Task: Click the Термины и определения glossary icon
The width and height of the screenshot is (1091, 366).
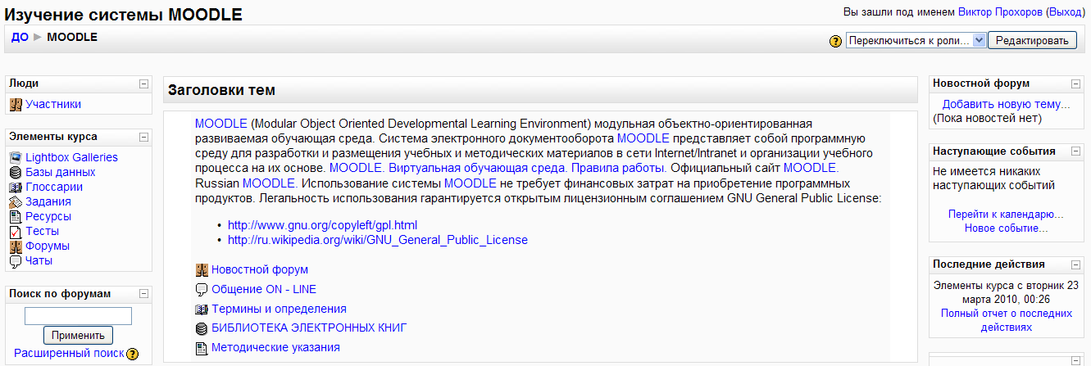Action: [x=202, y=309]
